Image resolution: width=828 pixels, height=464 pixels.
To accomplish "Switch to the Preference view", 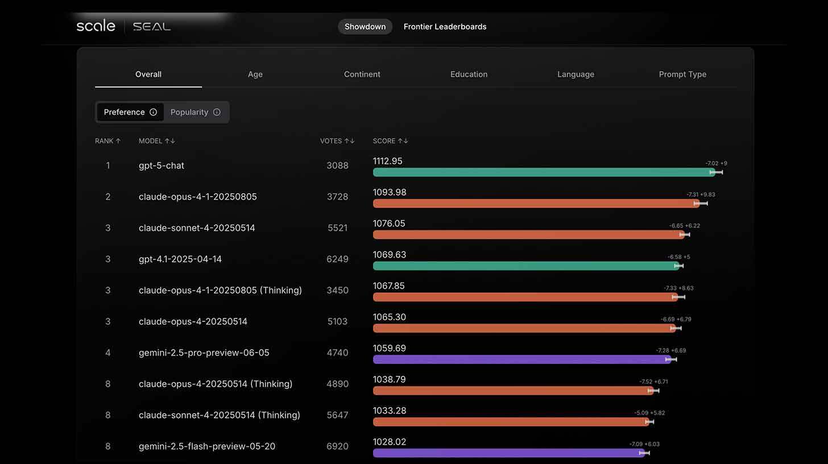I will click(x=130, y=112).
